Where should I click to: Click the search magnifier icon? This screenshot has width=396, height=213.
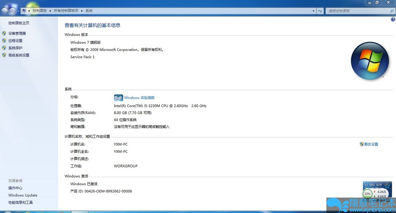point(392,11)
